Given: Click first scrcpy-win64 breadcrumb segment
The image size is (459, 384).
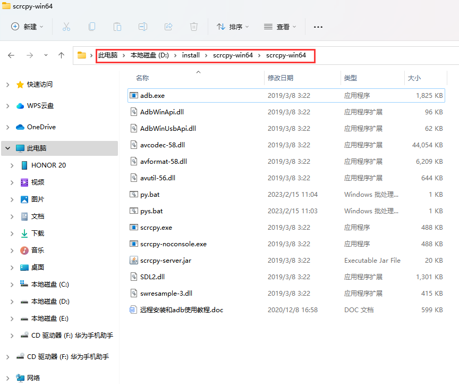Looking at the screenshot, I should point(233,55).
